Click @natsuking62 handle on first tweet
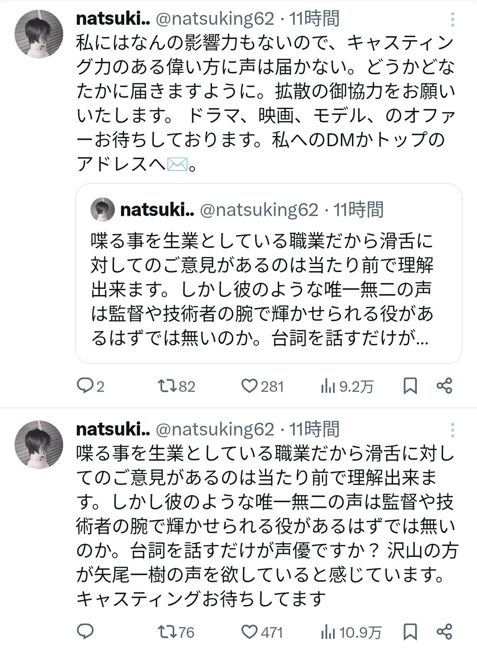The height and width of the screenshot is (651, 477). 215,19
